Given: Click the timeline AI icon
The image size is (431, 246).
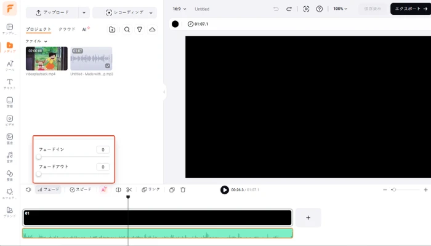Looking at the screenshot, I should (x=104, y=189).
